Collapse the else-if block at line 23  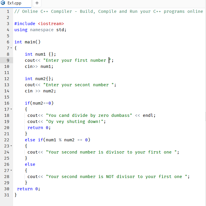pyautogui.click(x=11, y=146)
